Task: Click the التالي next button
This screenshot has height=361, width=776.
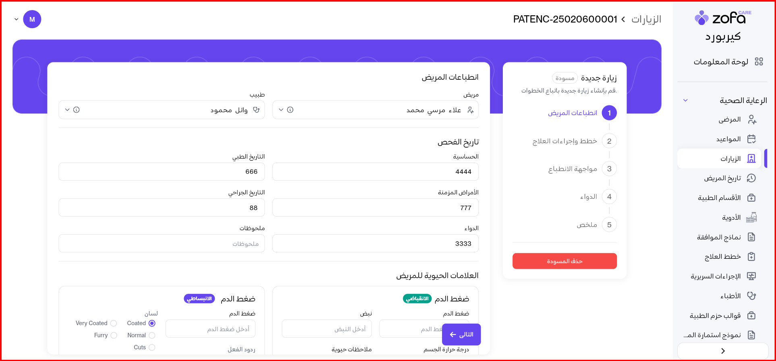Action: (461, 334)
